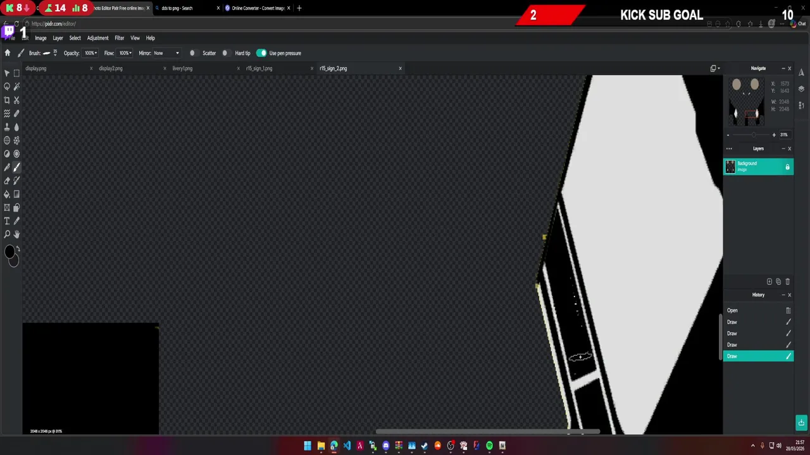Open the Filter menu
This screenshot has width=810, height=455.
click(x=119, y=38)
